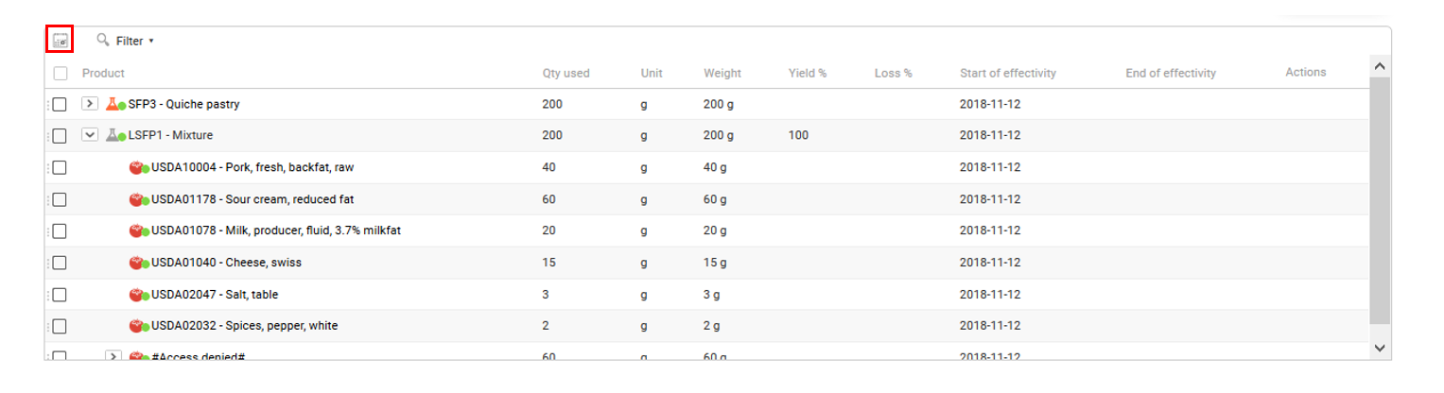The height and width of the screenshot is (393, 1444).
Task: Sort by the Qty used column header
Action: 565,73
